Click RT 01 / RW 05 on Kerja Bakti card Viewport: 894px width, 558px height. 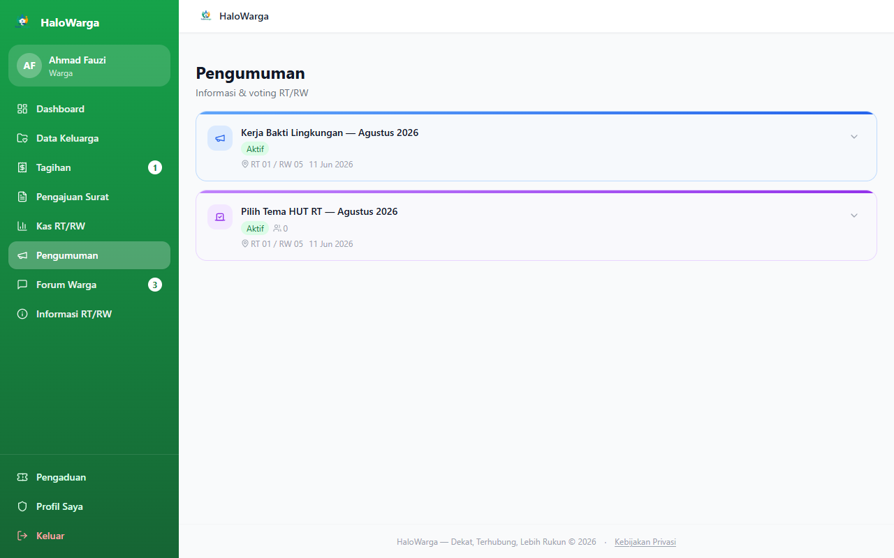click(277, 165)
